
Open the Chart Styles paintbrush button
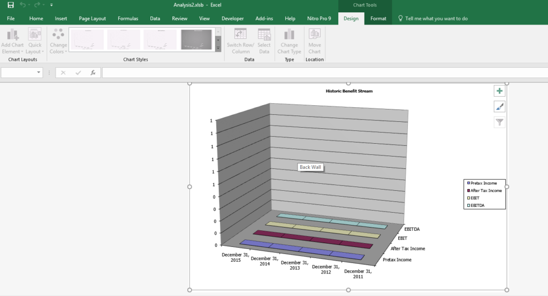tap(499, 107)
